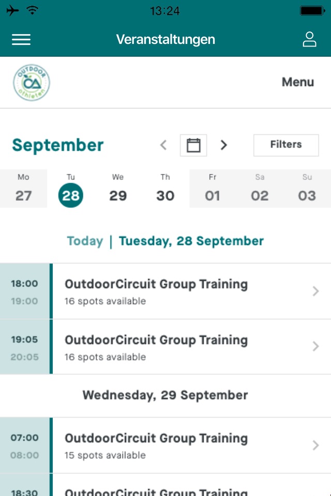Tap the Outdoor Athleten logo
This screenshot has height=496, width=331.
point(32,83)
